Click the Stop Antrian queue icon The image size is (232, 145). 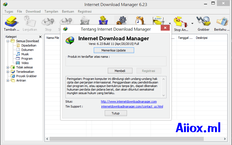[181, 22]
